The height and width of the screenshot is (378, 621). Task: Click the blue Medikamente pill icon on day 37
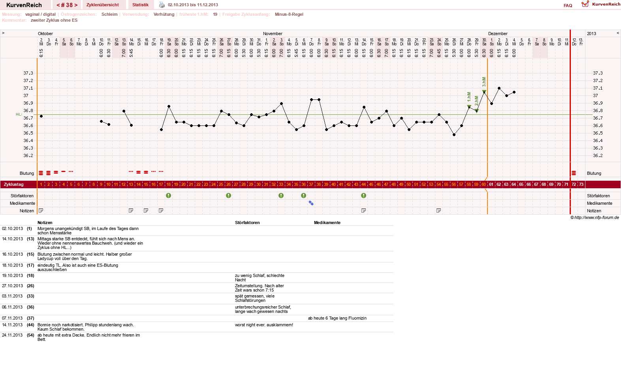(311, 203)
